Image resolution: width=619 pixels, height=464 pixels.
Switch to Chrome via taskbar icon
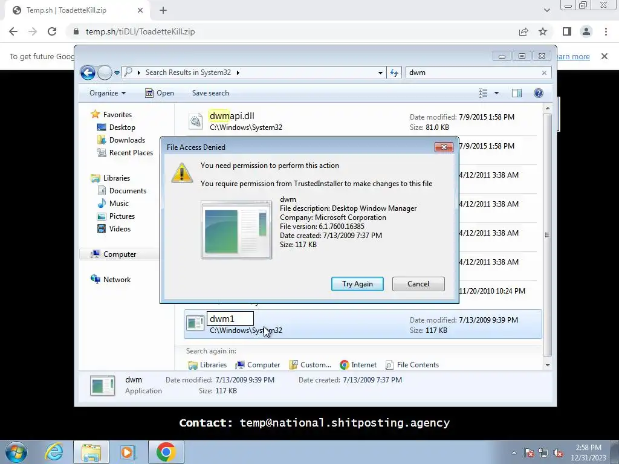[x=166, y=452]
